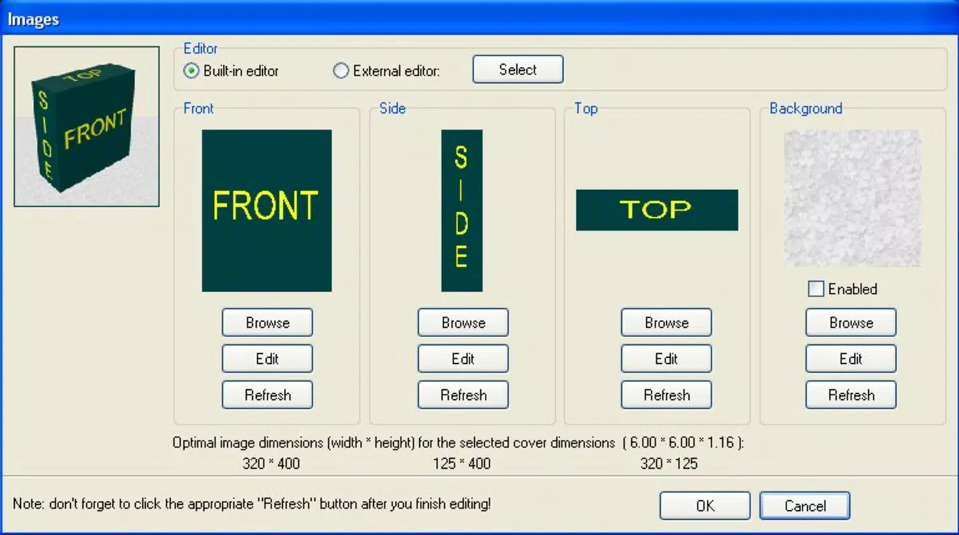The width and height of the screenshot is (959, 535).
Task: Browse for a Top image
Action: tap(667, 323)
